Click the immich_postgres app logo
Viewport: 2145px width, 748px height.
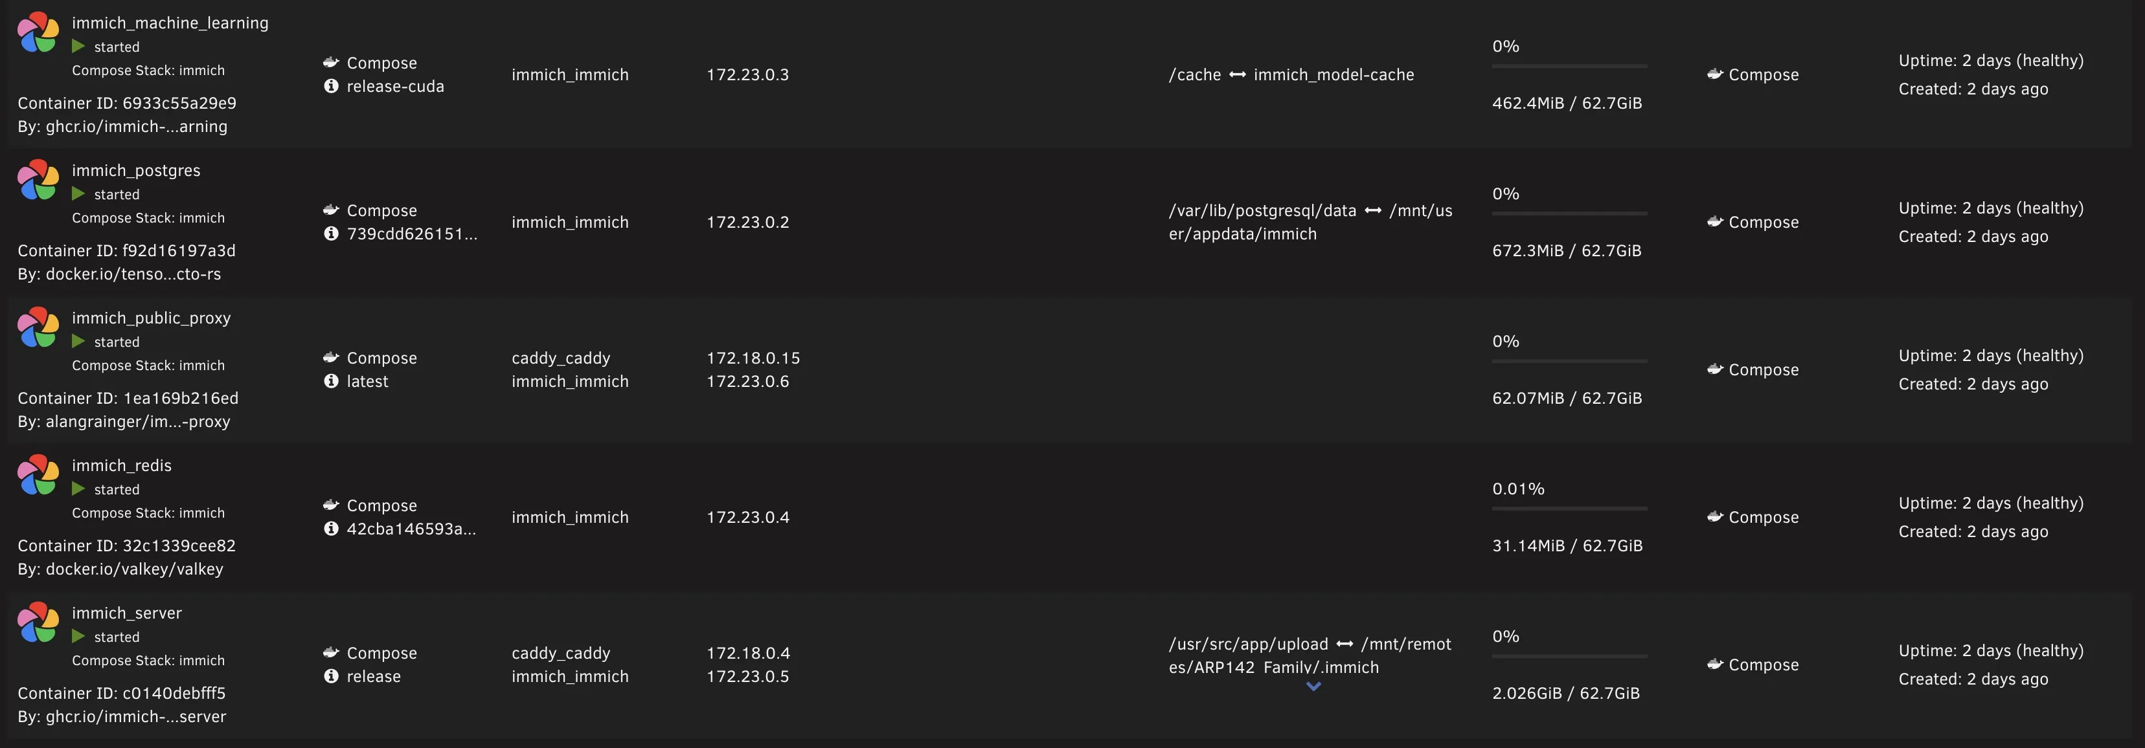pyautogui.click(x=38, y=180)
